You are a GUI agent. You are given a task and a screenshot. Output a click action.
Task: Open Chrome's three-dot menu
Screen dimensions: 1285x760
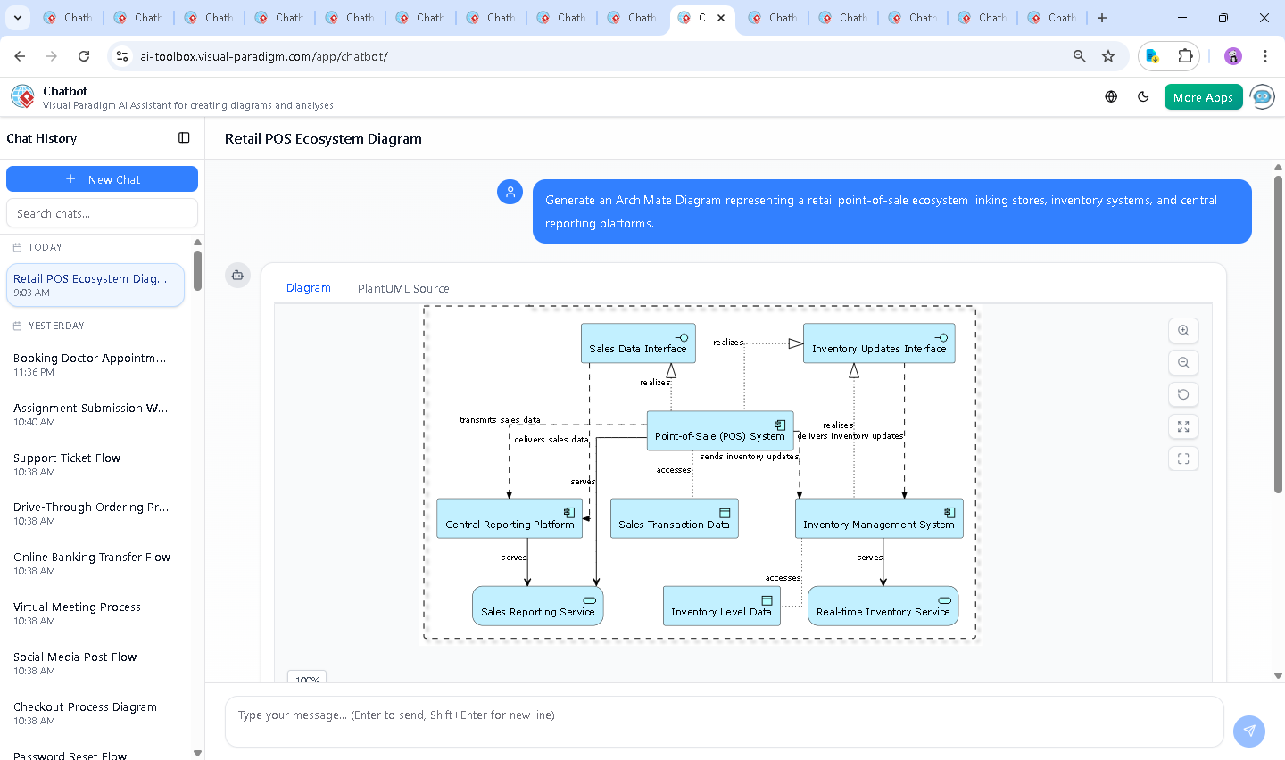click(1265, 55)
